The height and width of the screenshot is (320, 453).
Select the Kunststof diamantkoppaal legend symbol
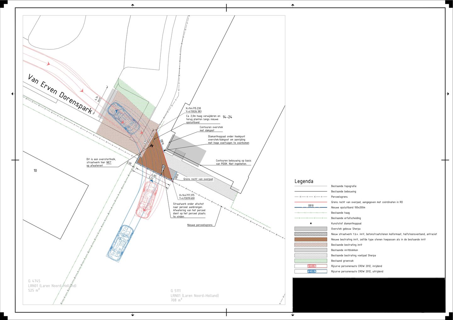[311, 223]
